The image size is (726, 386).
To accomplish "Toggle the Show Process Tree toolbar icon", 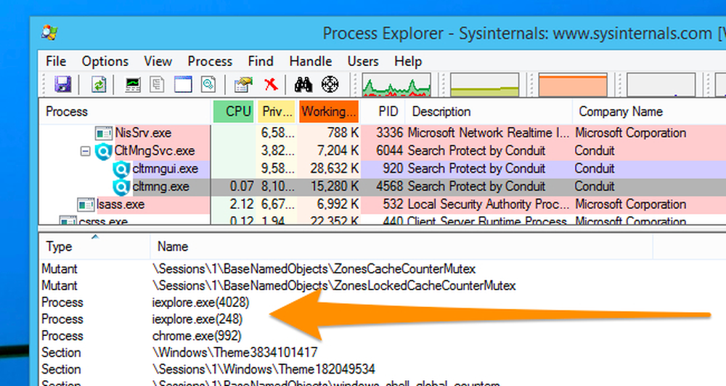I will (157, 85).
